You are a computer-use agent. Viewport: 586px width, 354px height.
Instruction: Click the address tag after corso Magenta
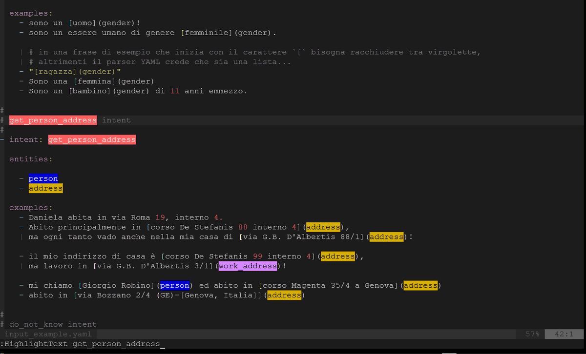[420, 286]
